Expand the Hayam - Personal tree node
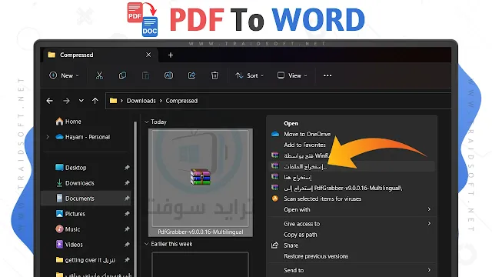Screen dimensions: 492x277 [x=48, y=137]
